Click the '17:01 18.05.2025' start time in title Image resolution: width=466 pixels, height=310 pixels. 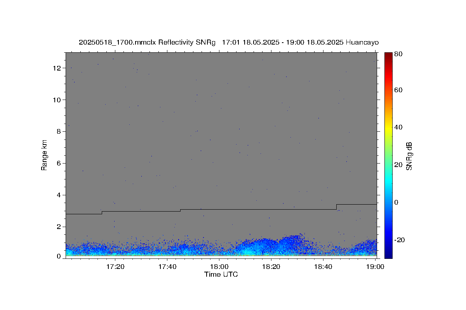click(x=250, y=43)
